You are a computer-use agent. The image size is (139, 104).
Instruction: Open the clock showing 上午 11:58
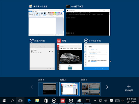[131, 100]
